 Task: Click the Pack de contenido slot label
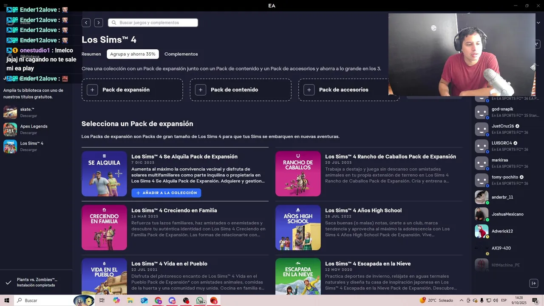pos(234,90)
